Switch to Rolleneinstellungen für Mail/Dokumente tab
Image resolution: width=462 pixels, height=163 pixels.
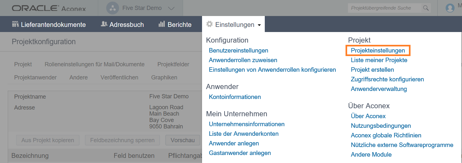point(95,64)
